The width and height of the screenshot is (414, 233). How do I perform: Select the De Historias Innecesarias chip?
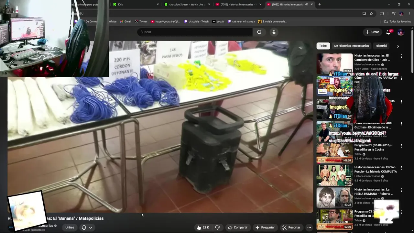(351, 46)
